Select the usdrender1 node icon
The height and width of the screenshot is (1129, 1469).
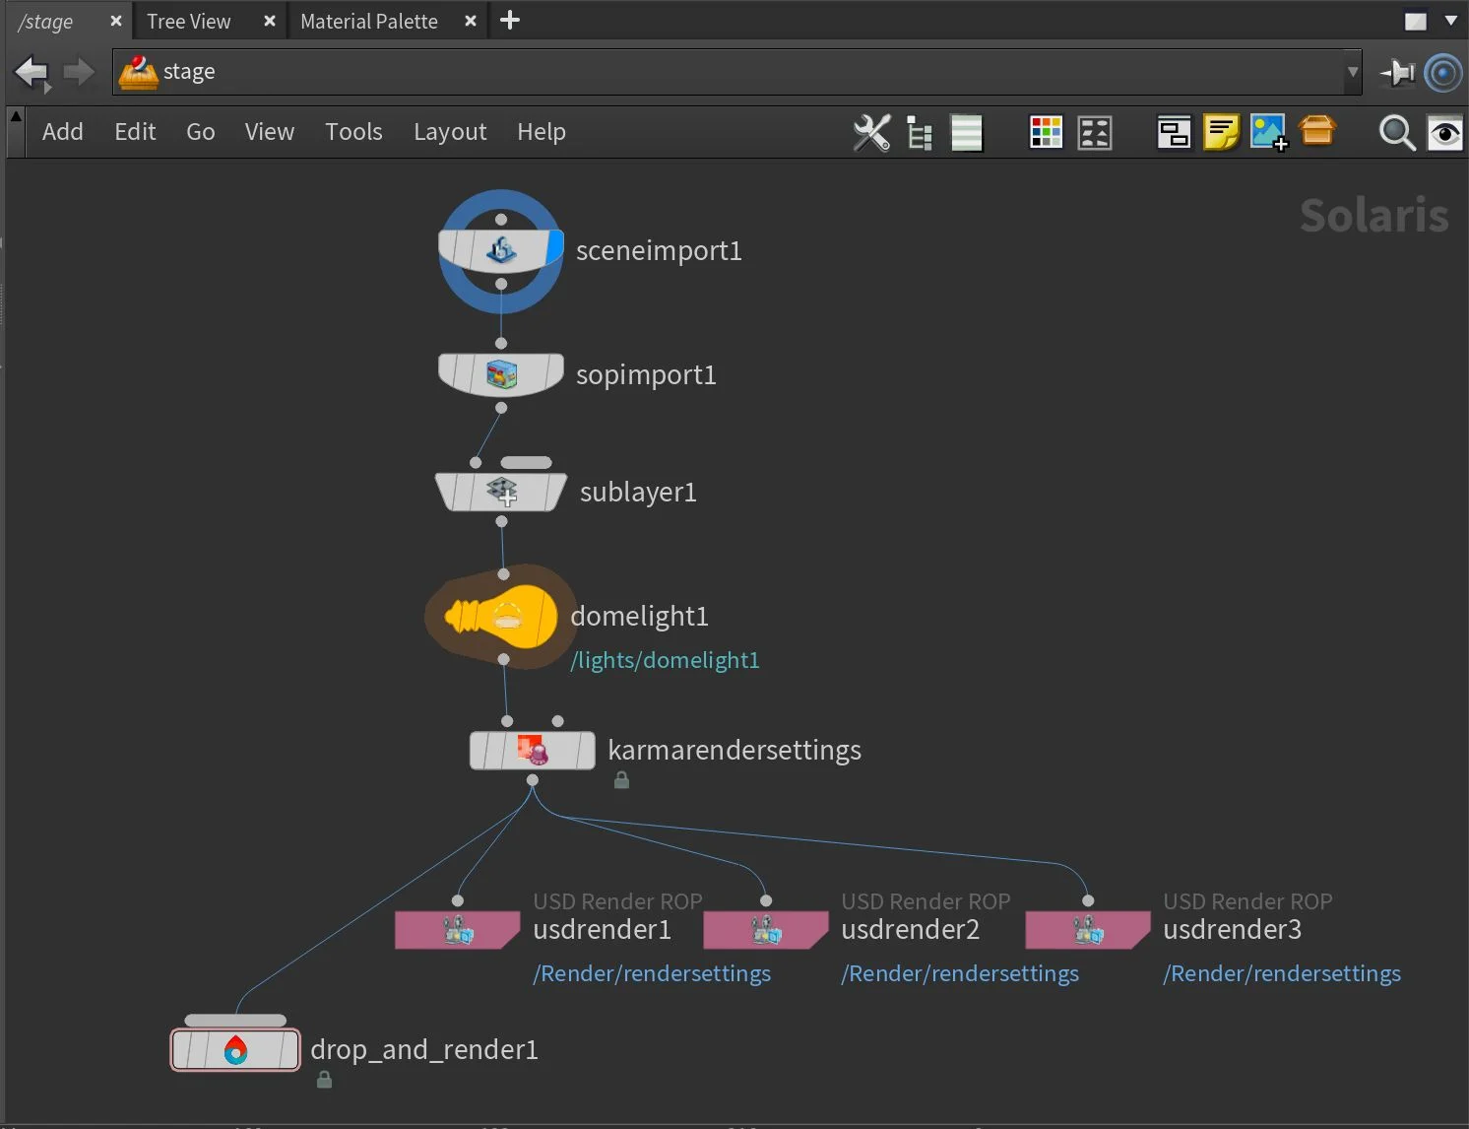point(457,930)
